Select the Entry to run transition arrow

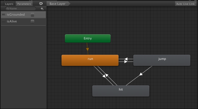click(x=87, y=49)
